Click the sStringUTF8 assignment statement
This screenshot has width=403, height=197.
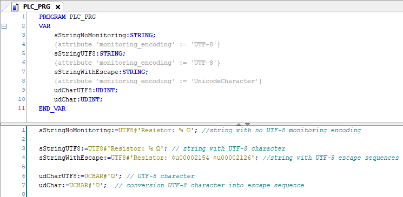point(103,149)
